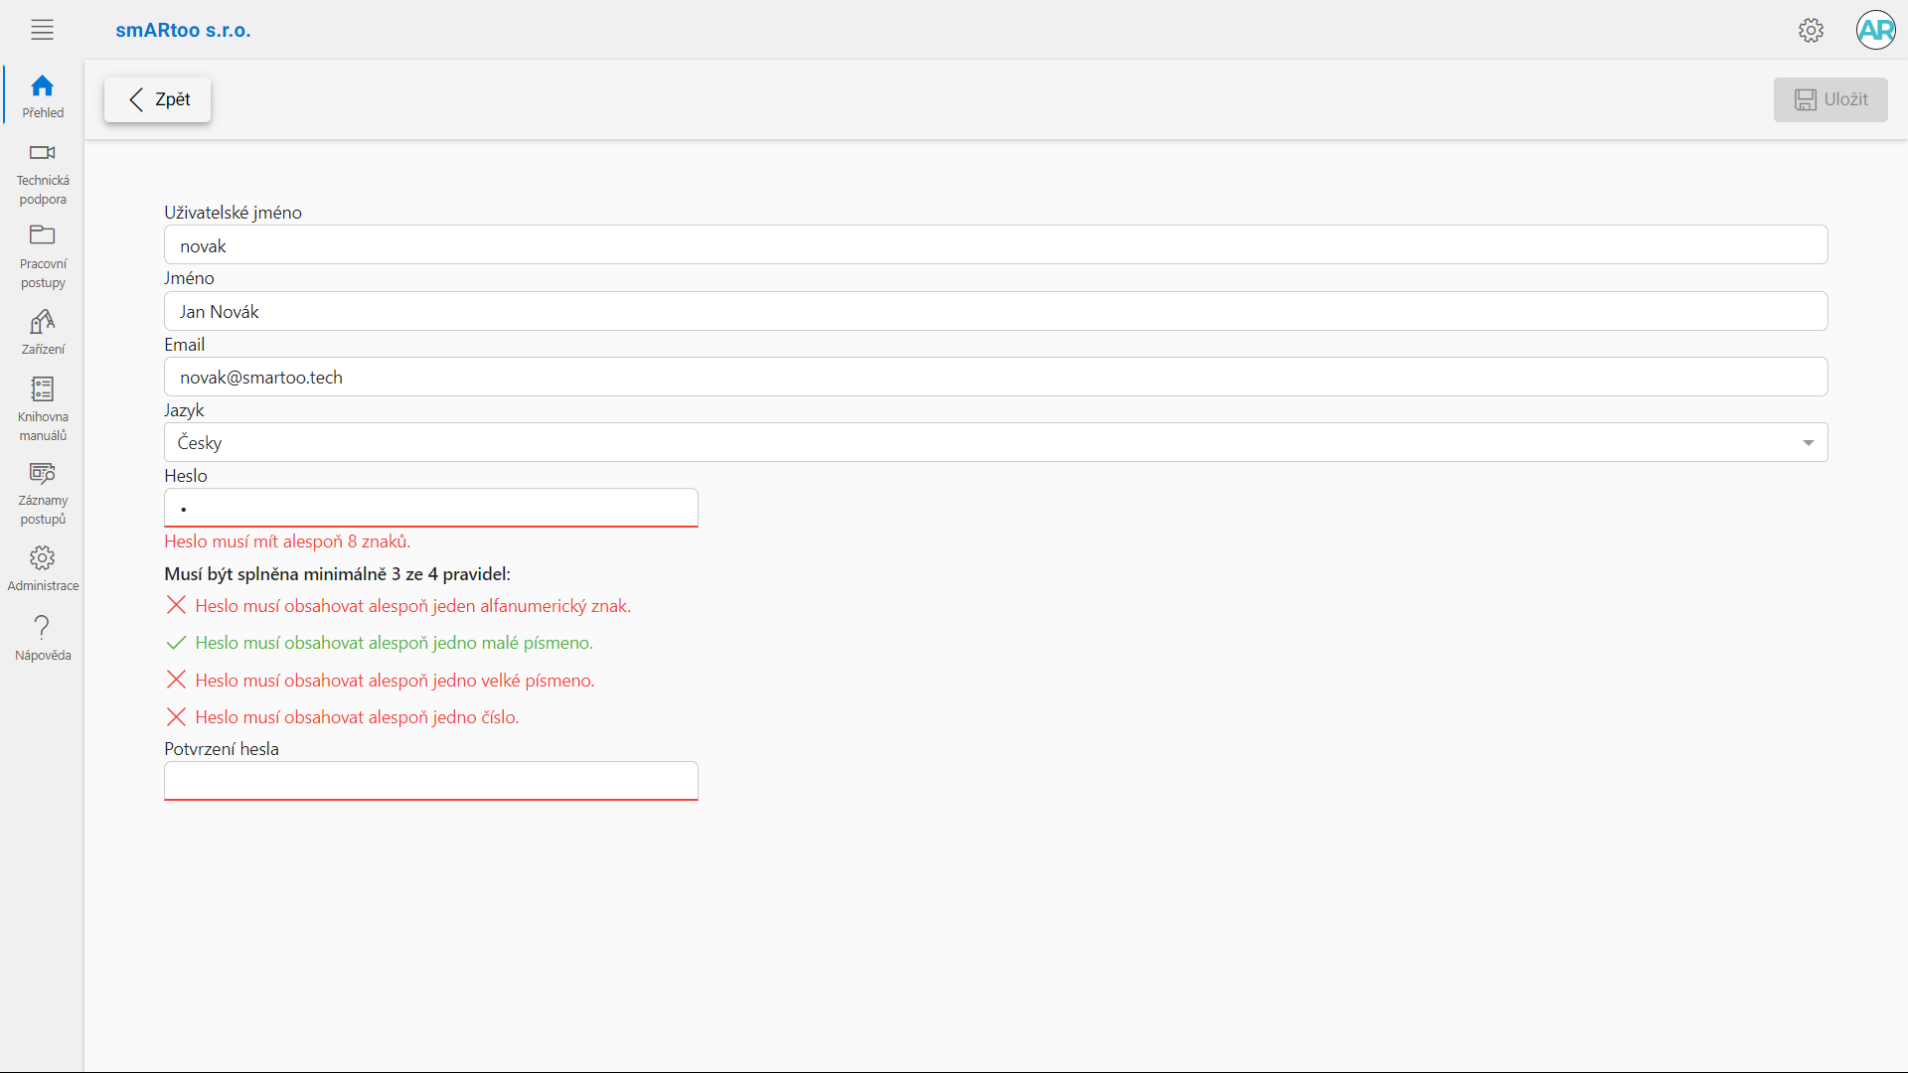Open Administrace in sidebar
Screen dimensions: 1908x1073
click(43, 568)
